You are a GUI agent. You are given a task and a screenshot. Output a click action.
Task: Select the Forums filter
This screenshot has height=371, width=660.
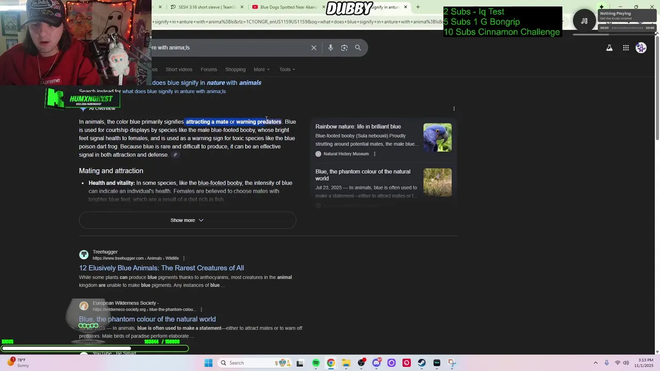point(209,70)
